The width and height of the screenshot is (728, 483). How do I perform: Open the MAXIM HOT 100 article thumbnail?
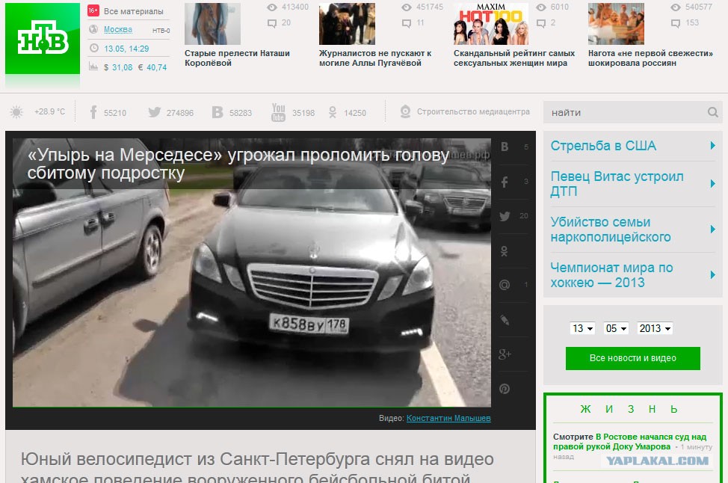pos(490,24)
